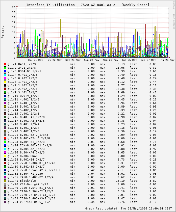
Task: Click the gi1/50 7750-8.304-F2_1/2/6 legend label
Action: click(31, 191)
